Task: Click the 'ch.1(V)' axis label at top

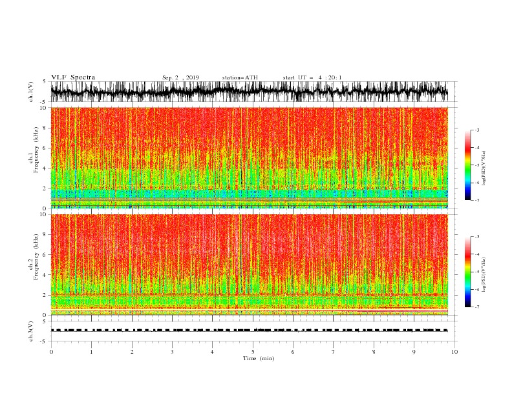Action: 31,92
